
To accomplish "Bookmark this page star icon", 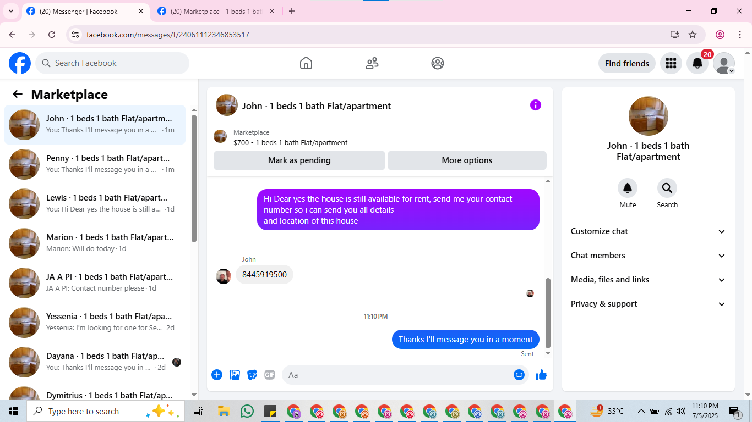I will 693,35.
